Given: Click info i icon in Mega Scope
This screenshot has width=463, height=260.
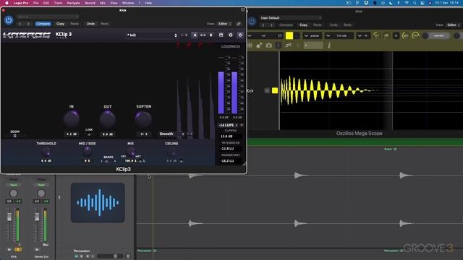Looking at the screenshot, I should click(x=329, y=45).
